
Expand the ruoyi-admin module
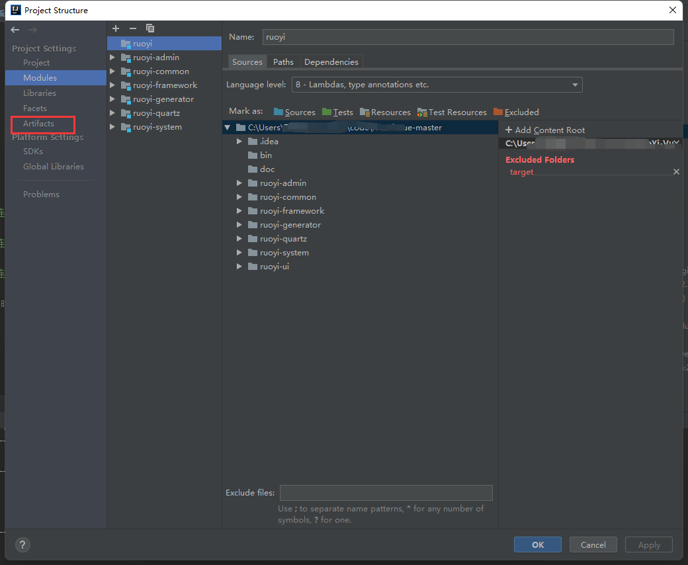click(x=112, y=58)
